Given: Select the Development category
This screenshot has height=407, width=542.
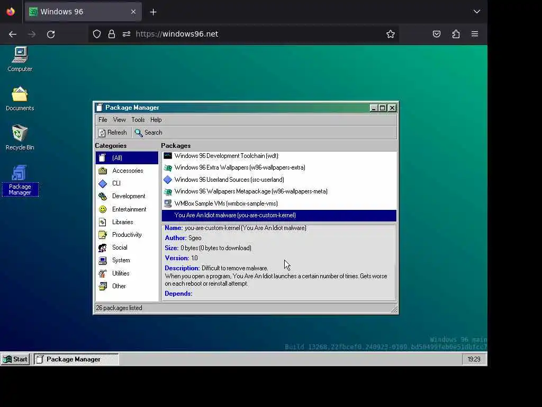Looking at the screenshot, I should (x=127, y=196).
